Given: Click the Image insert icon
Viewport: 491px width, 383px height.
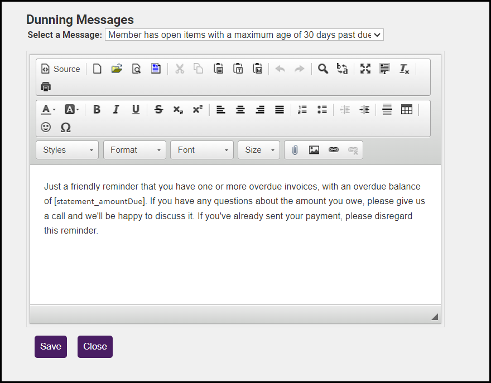Looking at the screenshot, I should pos(314,150).
